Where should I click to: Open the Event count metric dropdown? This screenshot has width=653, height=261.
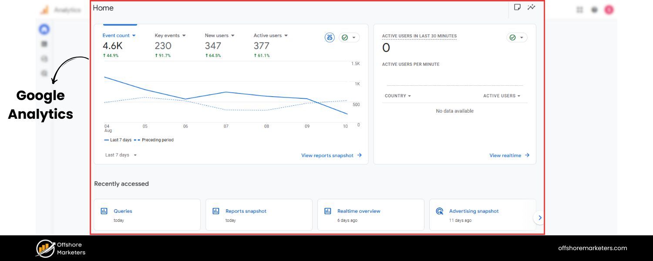tap(118, 35)
